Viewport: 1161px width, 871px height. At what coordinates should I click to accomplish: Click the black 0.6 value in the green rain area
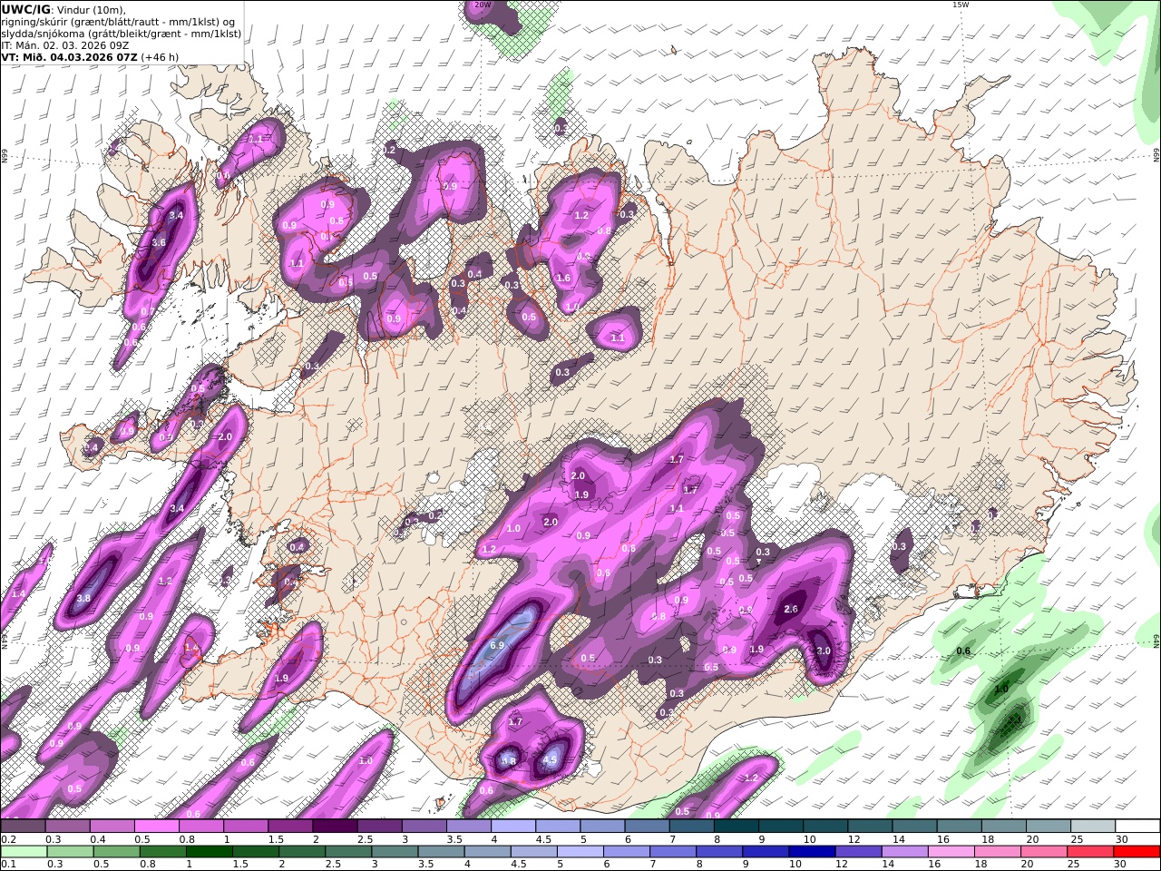964,651
